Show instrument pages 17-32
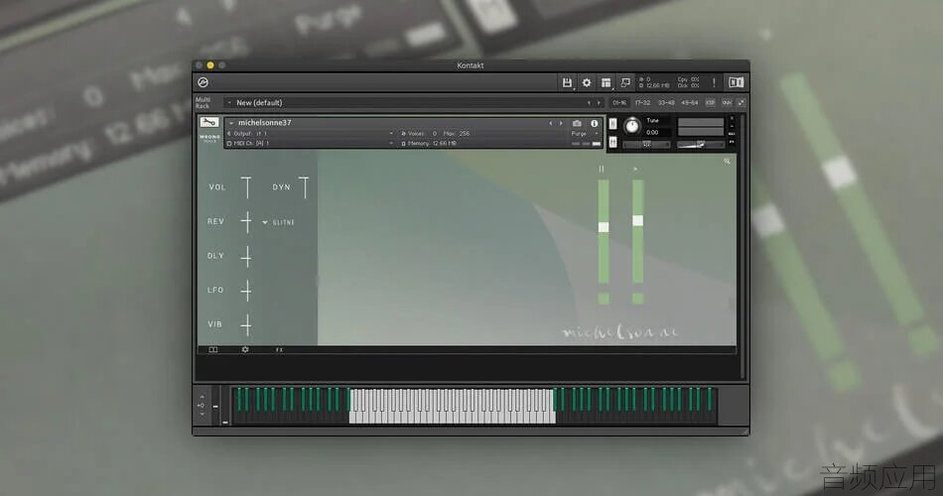Image resolution: width=943 pixels, height=496 pixels. click(x=642, y=103)
